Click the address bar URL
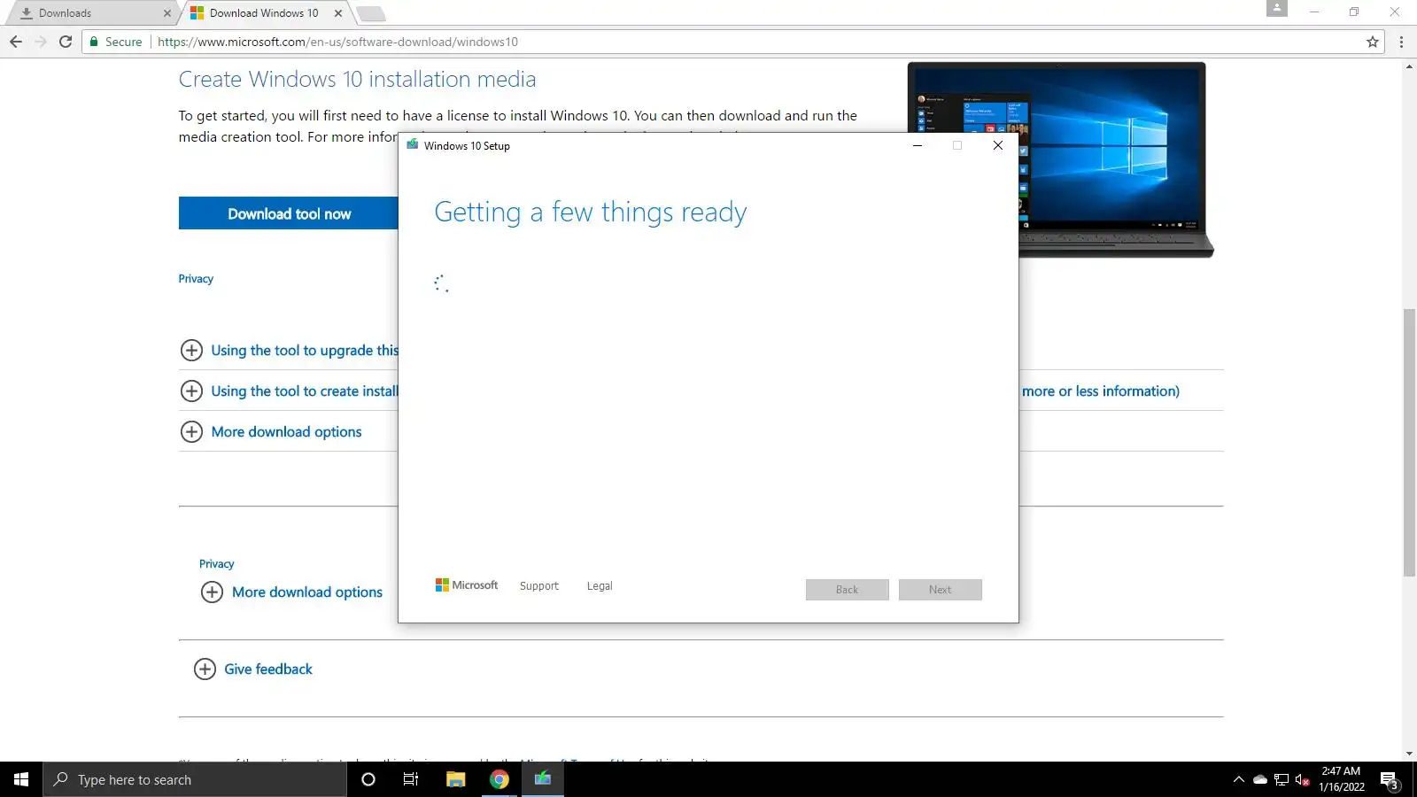Viewport: 1417px width, 797px height. [x=337, y=42]
